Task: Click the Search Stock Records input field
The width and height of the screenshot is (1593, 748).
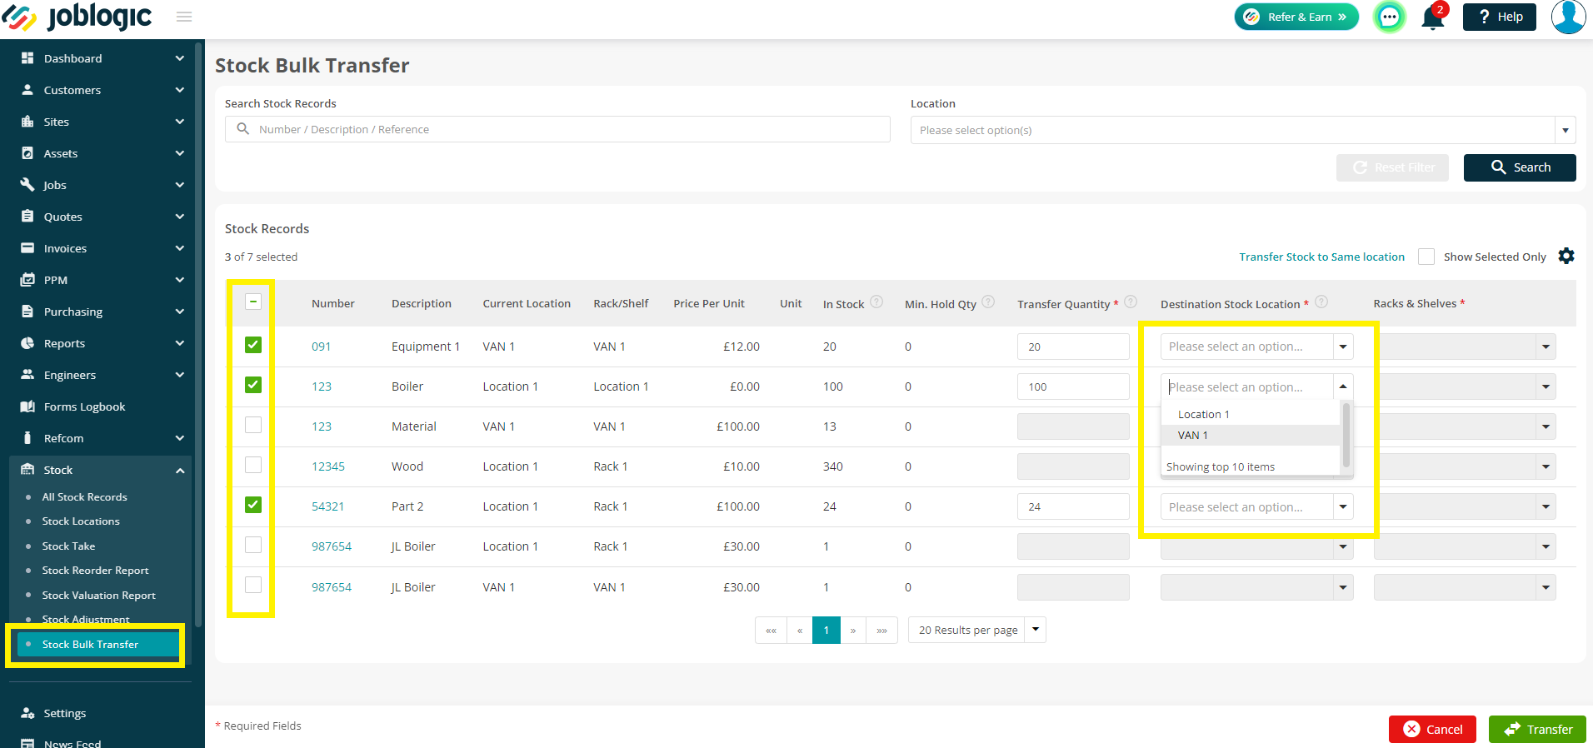Action: click(x=557, y=129)
